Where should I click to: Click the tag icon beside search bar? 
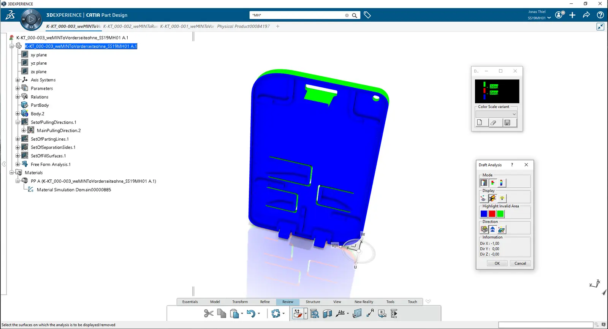click(367, 15)
